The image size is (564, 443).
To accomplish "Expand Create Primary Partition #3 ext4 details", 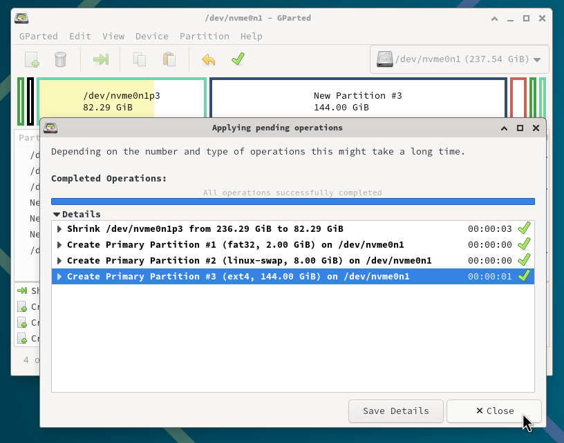I will click(59, 277).
